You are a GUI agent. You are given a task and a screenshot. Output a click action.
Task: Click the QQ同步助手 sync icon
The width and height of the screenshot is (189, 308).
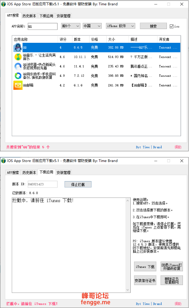[18, 76]
